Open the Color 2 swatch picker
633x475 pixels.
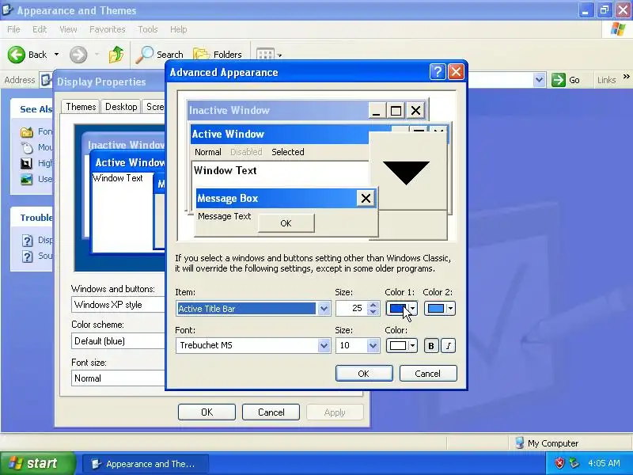(440, 309)
